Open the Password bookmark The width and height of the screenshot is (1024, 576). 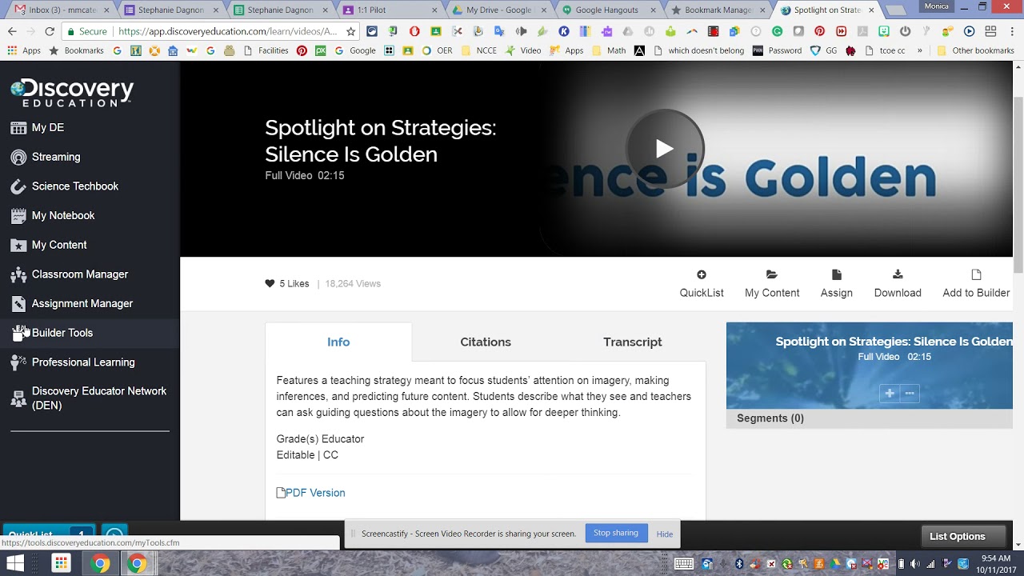(777, 50)
